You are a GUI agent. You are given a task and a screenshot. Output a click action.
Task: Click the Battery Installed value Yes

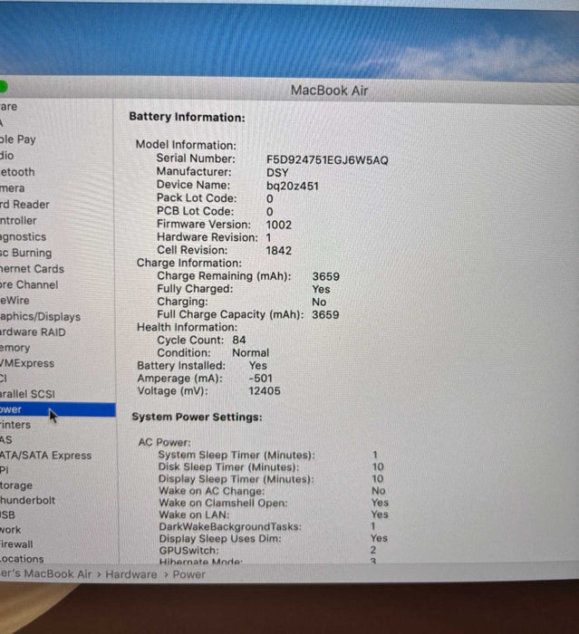pos(257,366)
